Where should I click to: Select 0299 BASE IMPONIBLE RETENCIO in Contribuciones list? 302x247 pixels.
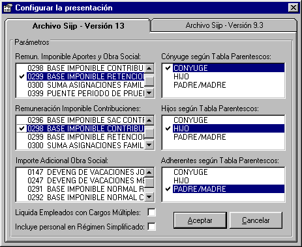pos(80,137)
